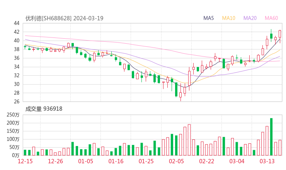The height and width of the screenshot is (170, 286).
Task: Click the 12-26 date axis label
Action: (55, 161)
